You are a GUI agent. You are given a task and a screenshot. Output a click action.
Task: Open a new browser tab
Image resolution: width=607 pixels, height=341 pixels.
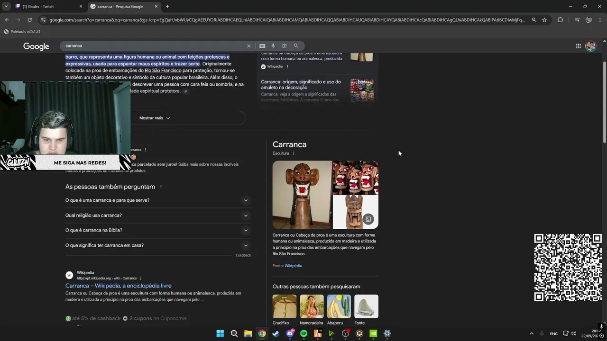(167, 7)
